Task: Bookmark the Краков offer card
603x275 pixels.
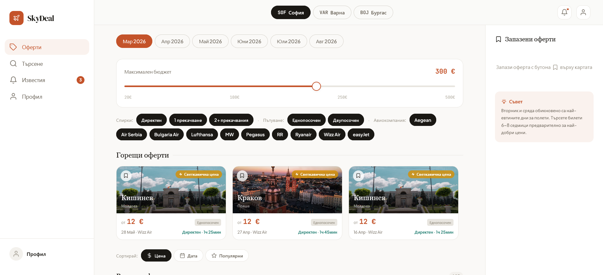Action: pos(242,176)
